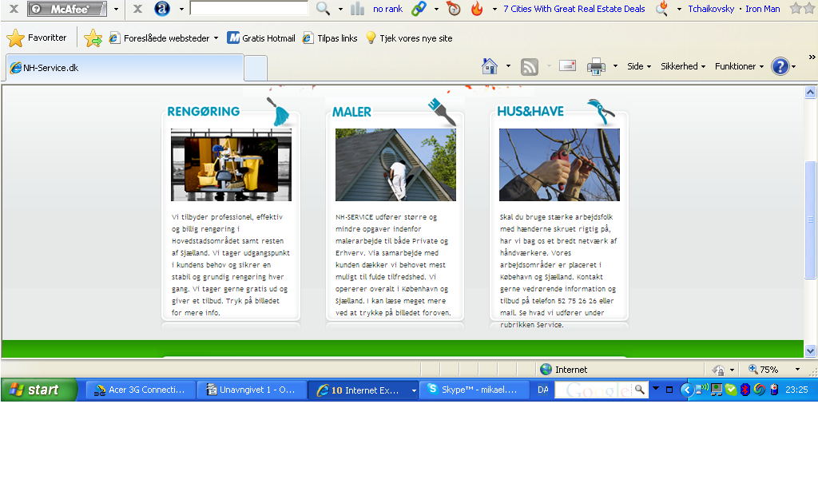Click the Alexa toolbar search input field
The width and height of the screenshot is (818, 479).
pyautogui.click(x=248, y=9)
